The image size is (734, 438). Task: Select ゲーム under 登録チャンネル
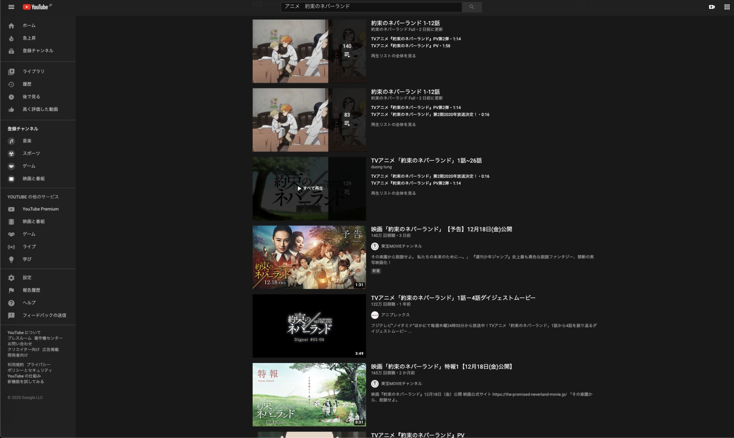click(x=29, y=166)
